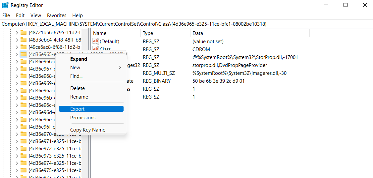
Task: Expand the {4d36e973-e325-11ce tree key
Action: click(17, 156)
